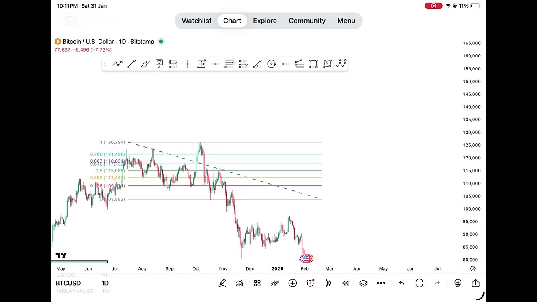Select the trend-based Fib extension tool
This screenshot has height=302, width=537.
point(243,64)
